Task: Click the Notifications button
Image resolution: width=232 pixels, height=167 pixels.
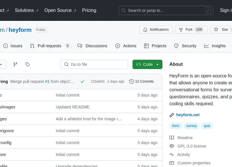Action: [156, 30]
